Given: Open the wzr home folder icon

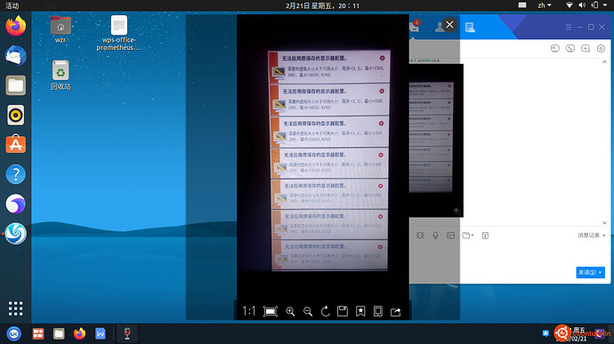Looking at the screenshot, I should tap(61, 29).
